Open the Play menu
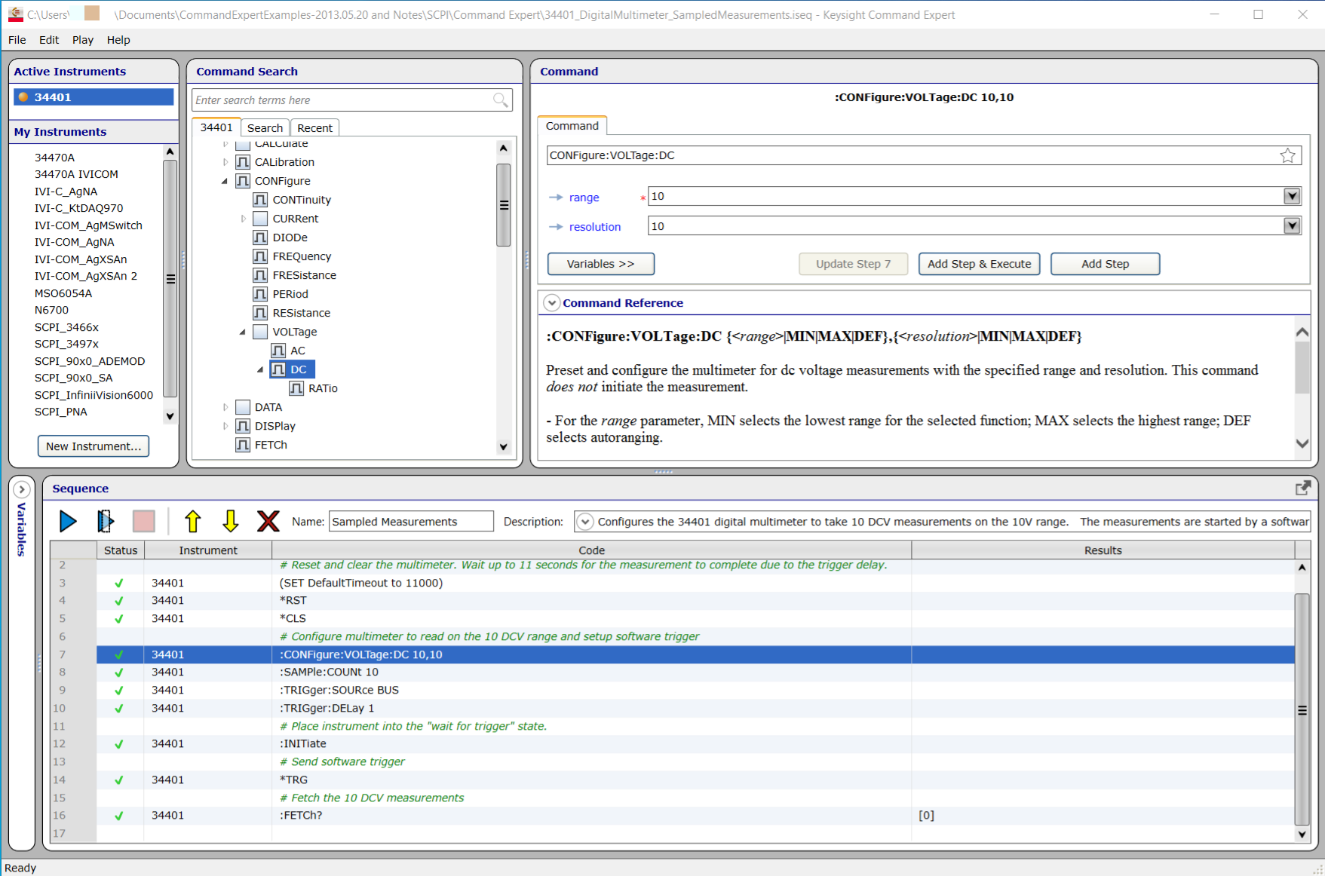 coord(82,40)
